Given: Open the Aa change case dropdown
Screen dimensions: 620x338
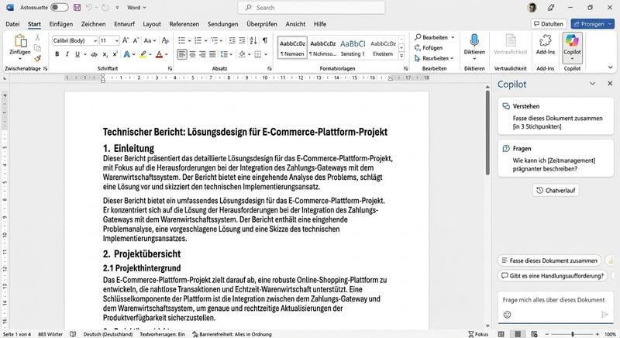Looking at the screenshot, I should click(x=150, y=41).
